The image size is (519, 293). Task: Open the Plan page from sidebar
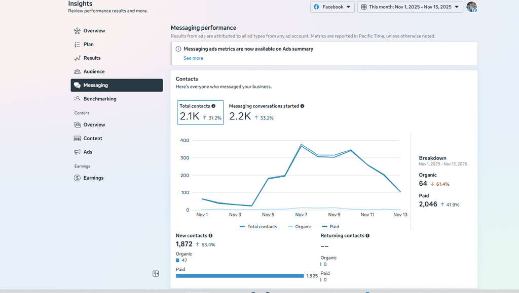88,45
